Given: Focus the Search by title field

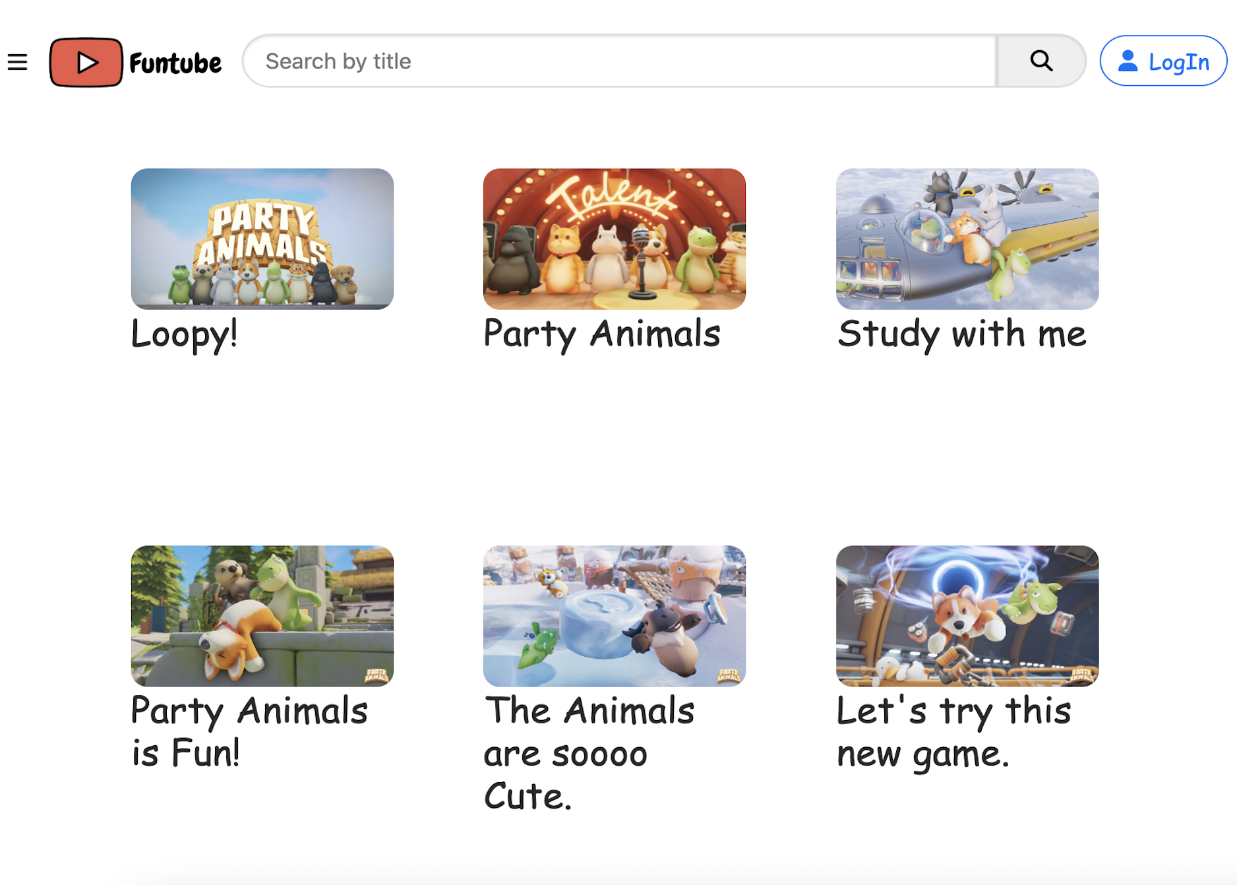Looking at the screenshot, I should click(620, 61).
